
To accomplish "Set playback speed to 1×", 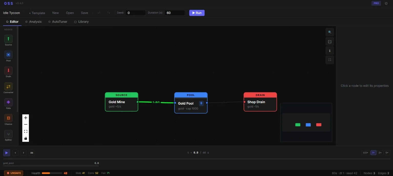I will (373, 153).
